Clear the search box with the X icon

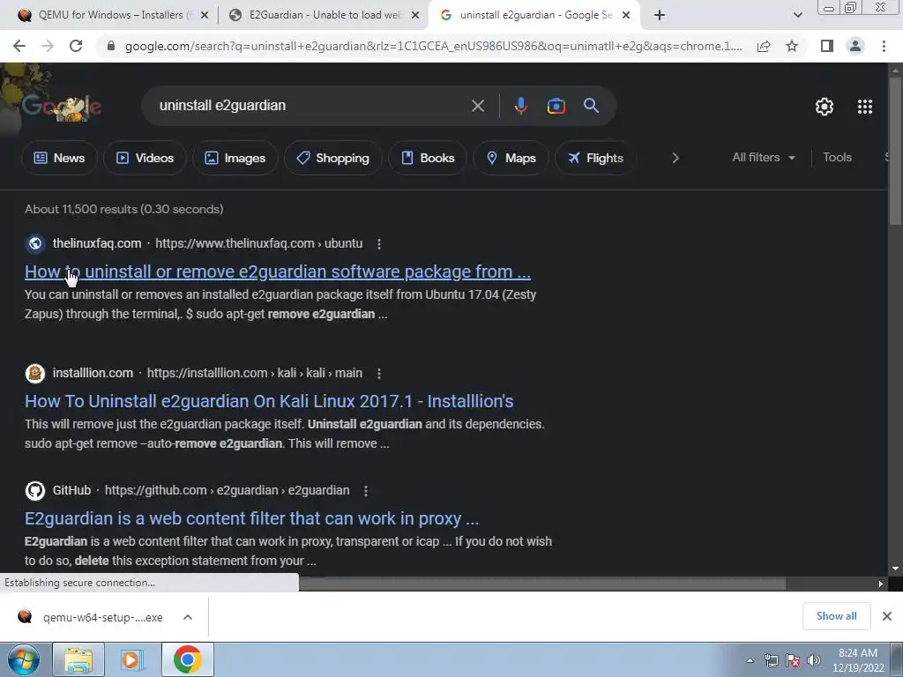coord(477,106)
